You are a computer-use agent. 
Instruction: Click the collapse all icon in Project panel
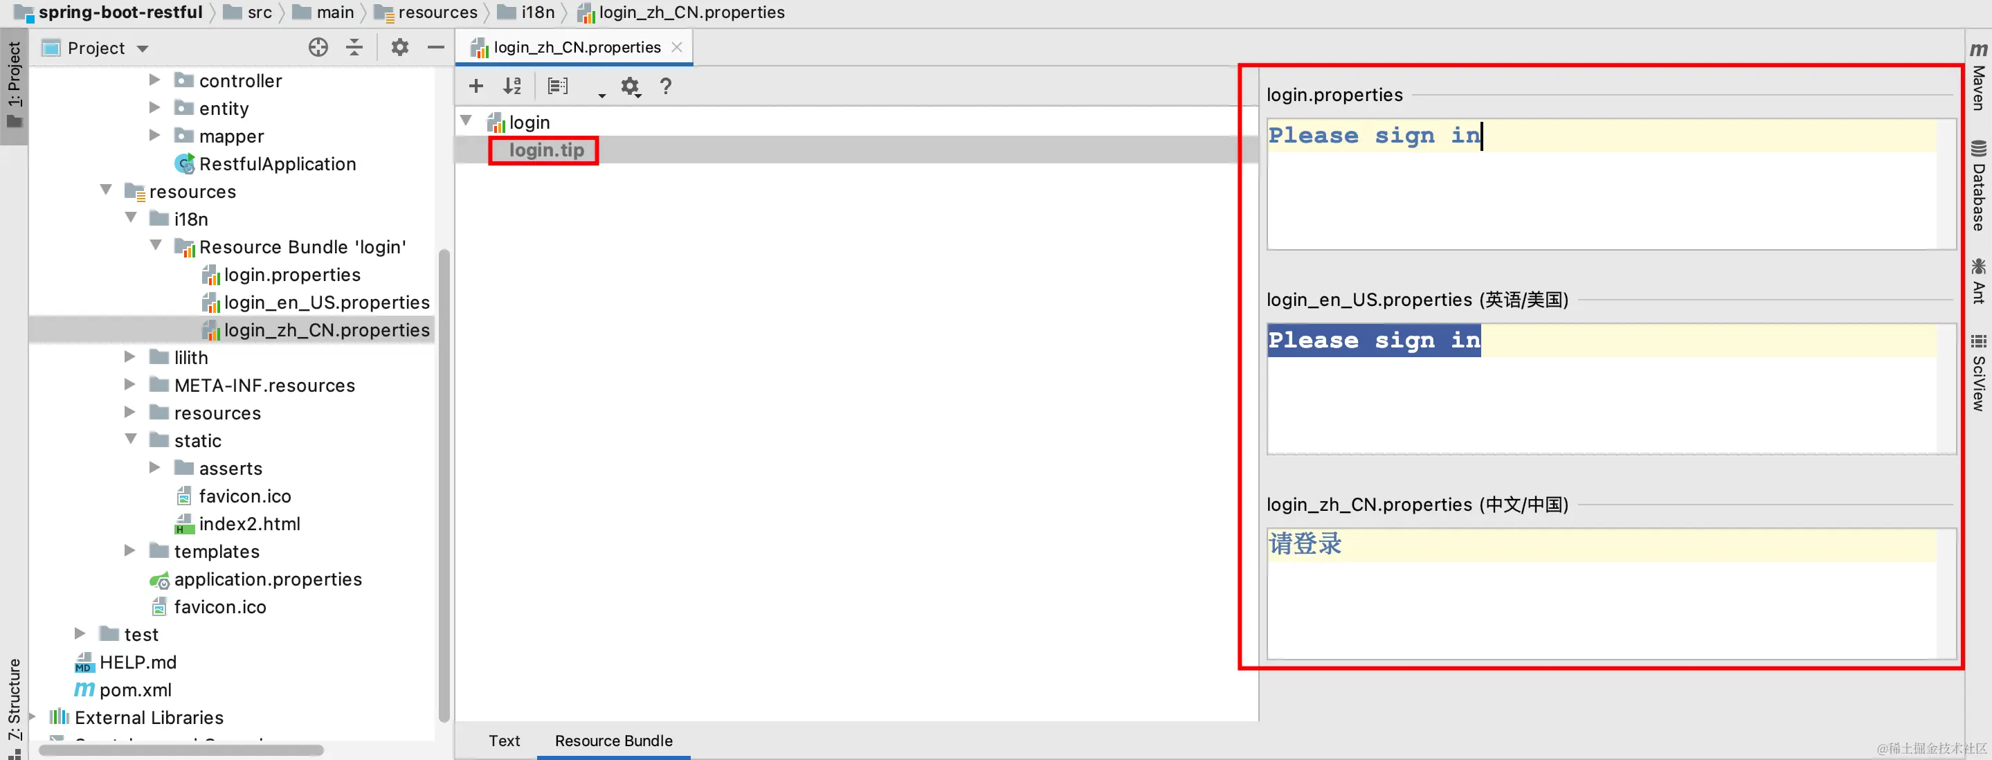354,48
